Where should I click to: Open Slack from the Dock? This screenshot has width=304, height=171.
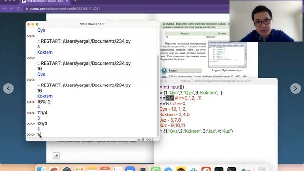[193, 169]
